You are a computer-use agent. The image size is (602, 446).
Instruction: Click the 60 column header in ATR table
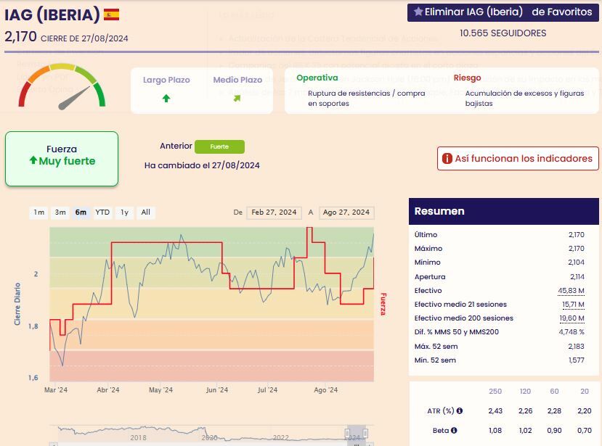click(x=554, y=391)
